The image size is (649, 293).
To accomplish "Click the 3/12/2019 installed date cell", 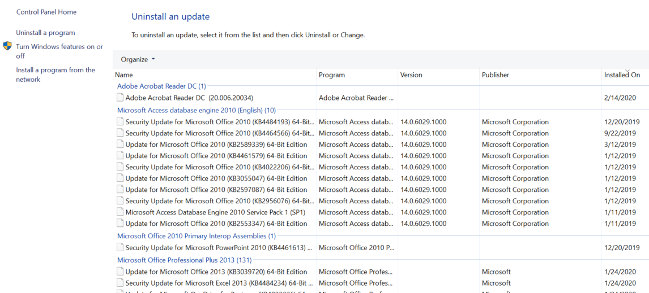I will pos(620,145).
